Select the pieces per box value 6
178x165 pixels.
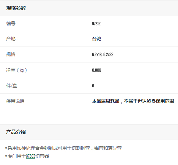[x=93, y=86]
